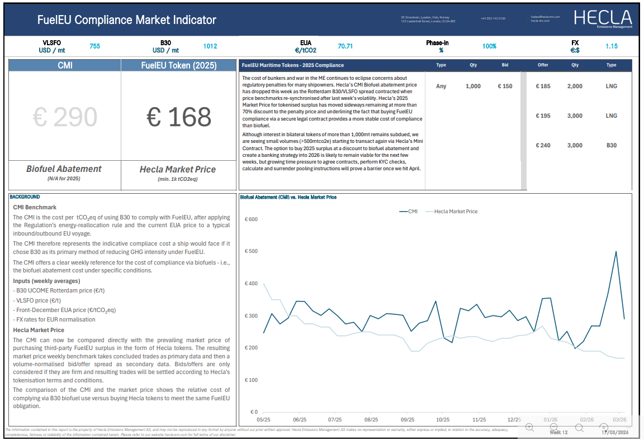644x441 pixels.
Task: Click the Offer column header
Action: (543, 65)
